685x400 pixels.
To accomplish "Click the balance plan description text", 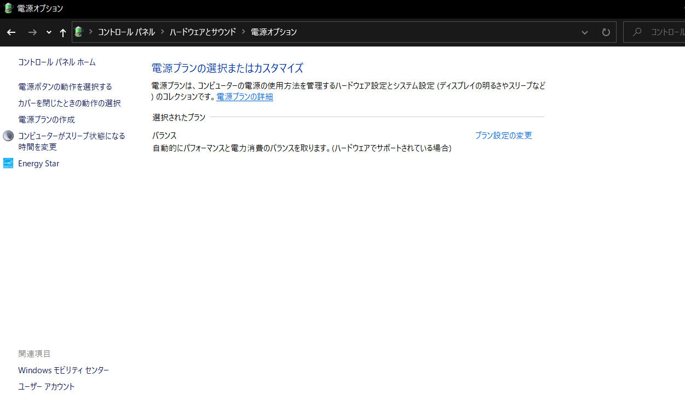I will click(x=302, y=148).
